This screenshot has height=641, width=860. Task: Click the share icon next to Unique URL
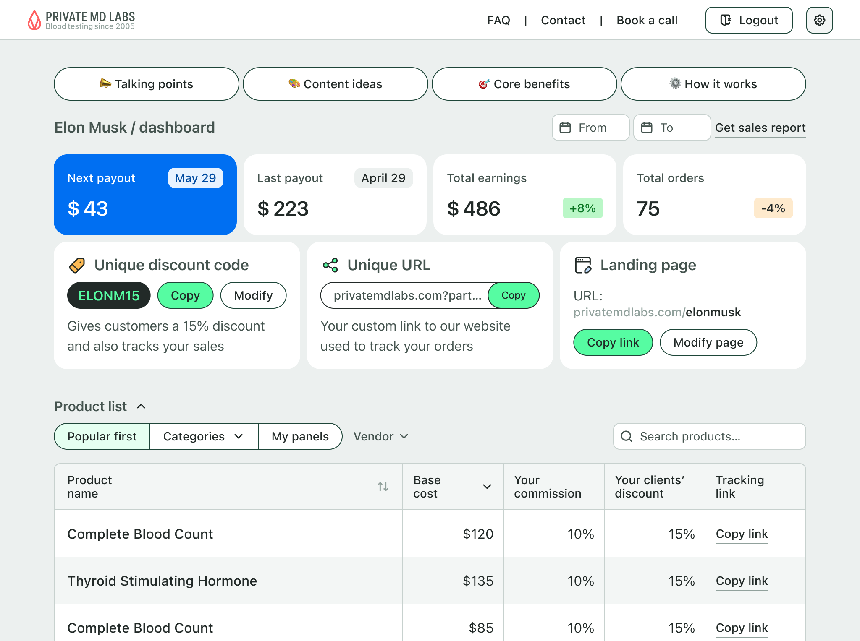coord(330,265)
